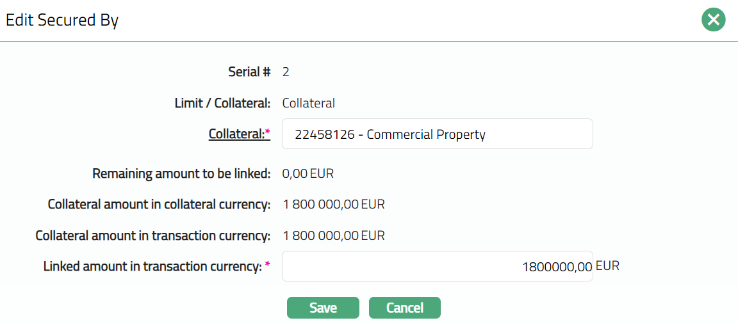Click the required asterisk beside Collateral
This screenshot has width=738, height=325.
tap(268, 133)
